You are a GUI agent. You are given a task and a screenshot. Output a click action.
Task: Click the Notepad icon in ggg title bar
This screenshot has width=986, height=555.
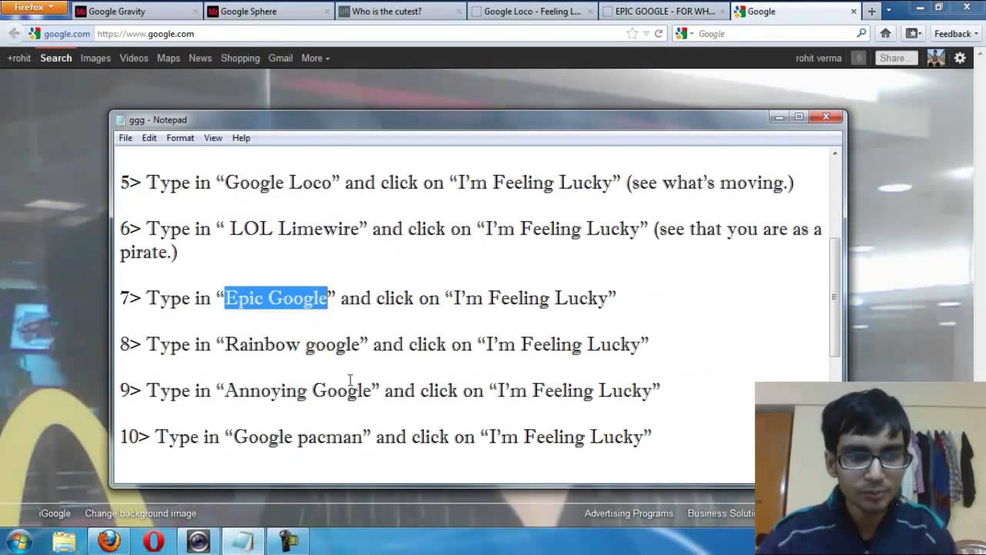coord(121,119)
